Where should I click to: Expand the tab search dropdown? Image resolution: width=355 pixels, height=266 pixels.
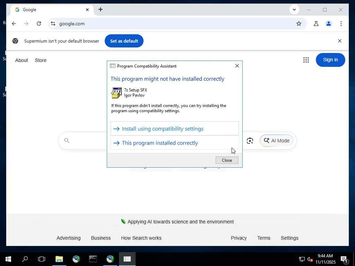tap(294, 10)
